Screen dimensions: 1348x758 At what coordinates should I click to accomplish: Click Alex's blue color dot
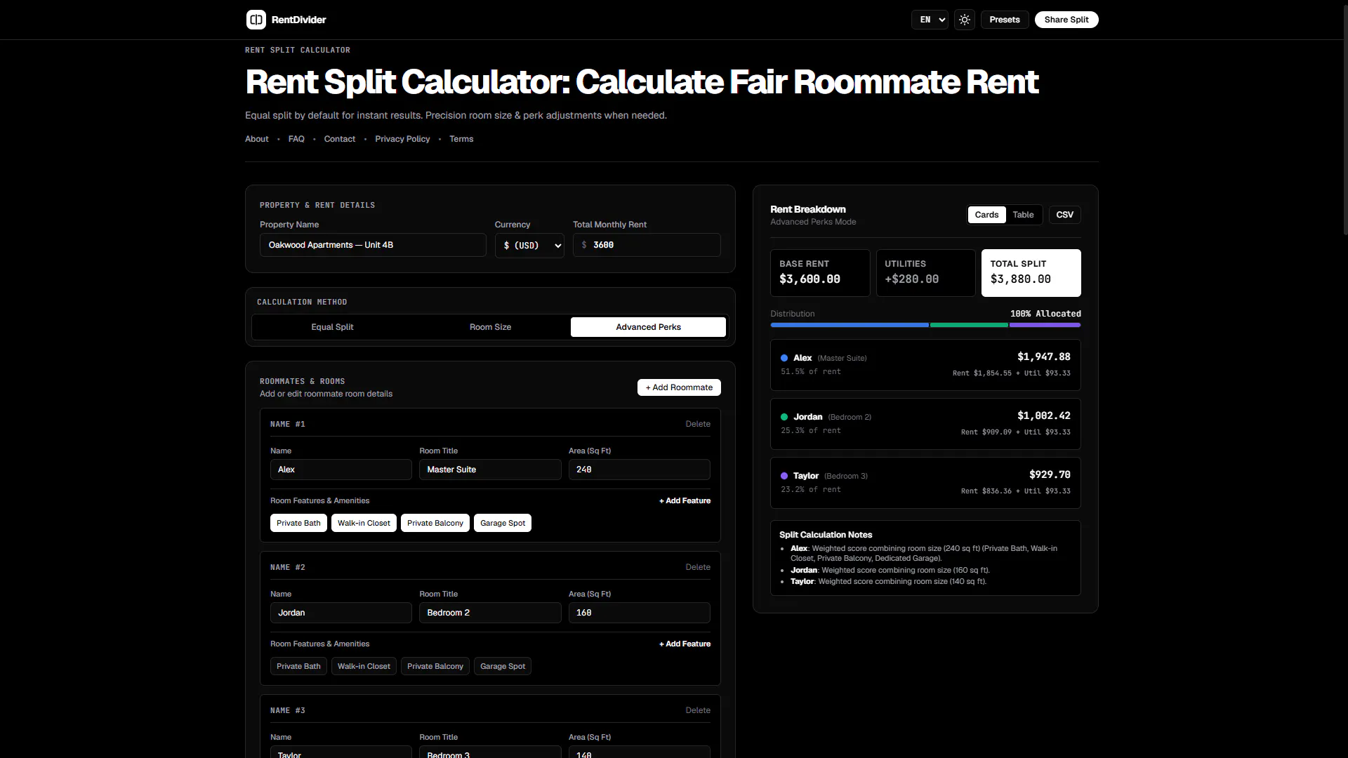[x=784, y=358]
